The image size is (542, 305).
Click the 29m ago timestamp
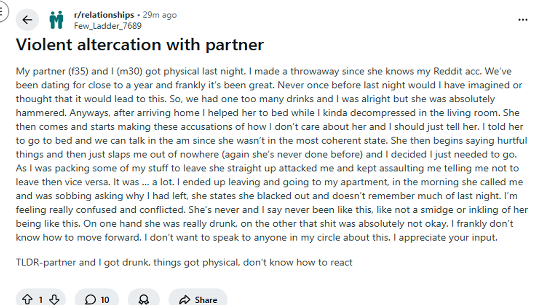tap(160, 15)
